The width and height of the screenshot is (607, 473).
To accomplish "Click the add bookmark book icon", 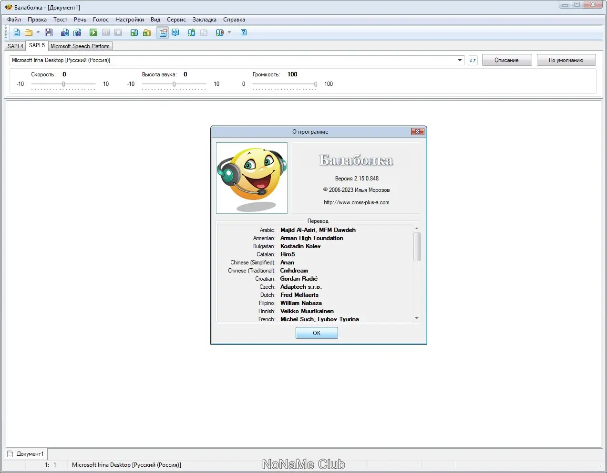I will pyautogui.click(x=191, y=32).
